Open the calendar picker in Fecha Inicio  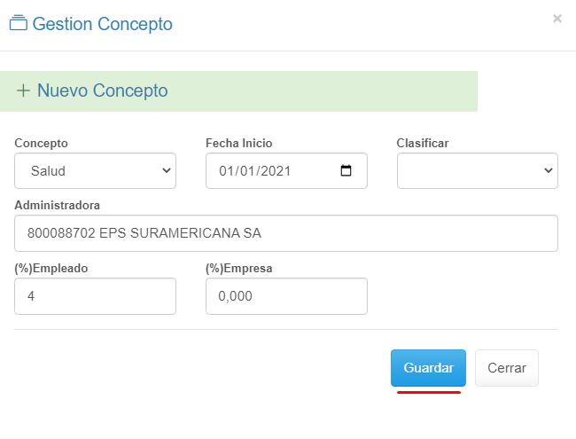pyautogui.click(x=346, y=171)
